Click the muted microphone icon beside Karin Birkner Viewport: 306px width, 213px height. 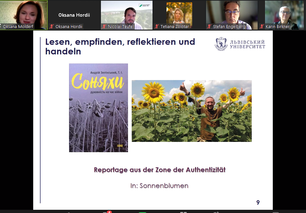click(x=262, y=26)
